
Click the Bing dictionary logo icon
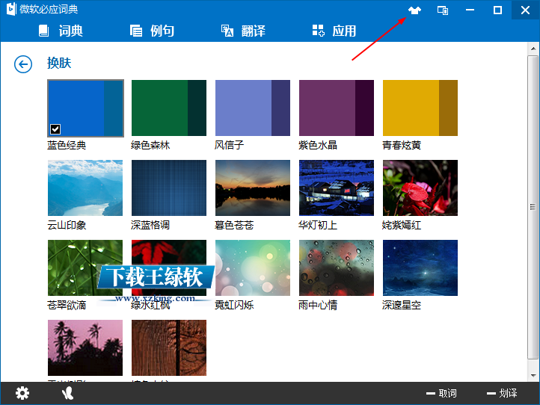pos(11,9)
